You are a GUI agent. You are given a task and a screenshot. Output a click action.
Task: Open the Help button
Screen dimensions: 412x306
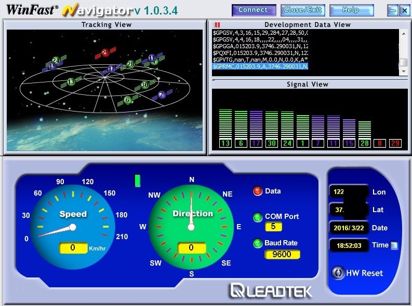point(352,10)
